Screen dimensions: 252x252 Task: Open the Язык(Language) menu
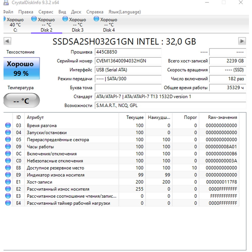124,12
